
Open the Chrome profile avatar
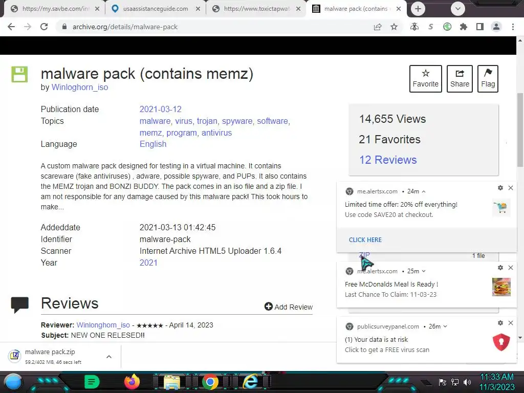pos(496,27)
